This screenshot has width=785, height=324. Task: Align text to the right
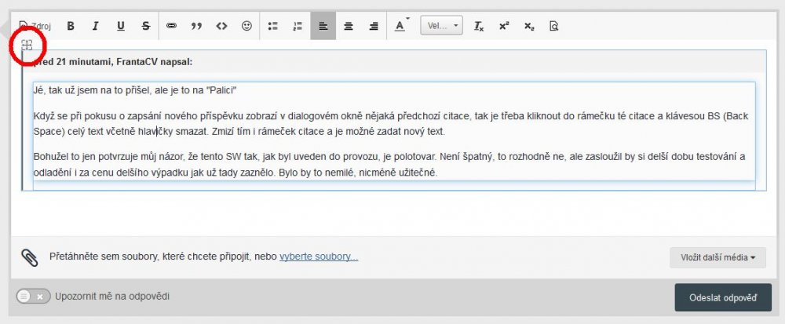pos(374,26)
